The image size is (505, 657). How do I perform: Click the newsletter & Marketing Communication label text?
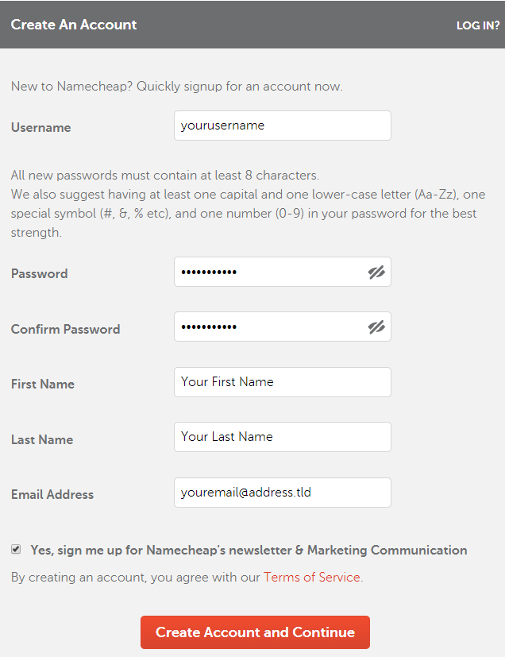pos(249,550)
